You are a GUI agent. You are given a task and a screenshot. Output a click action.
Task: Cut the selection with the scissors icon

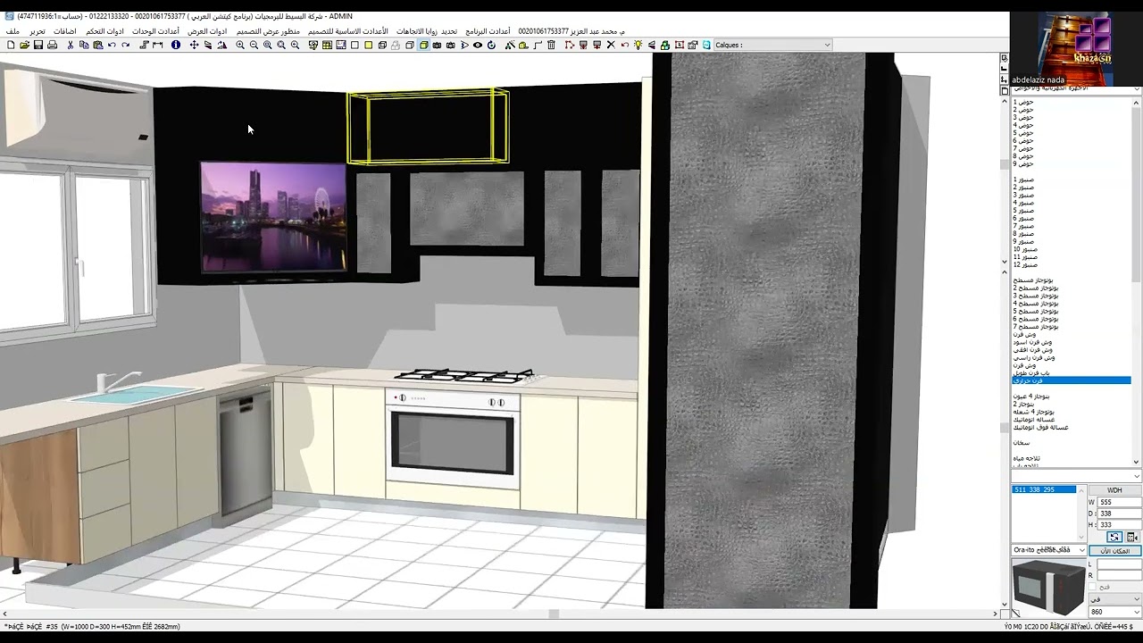[70, 45]
